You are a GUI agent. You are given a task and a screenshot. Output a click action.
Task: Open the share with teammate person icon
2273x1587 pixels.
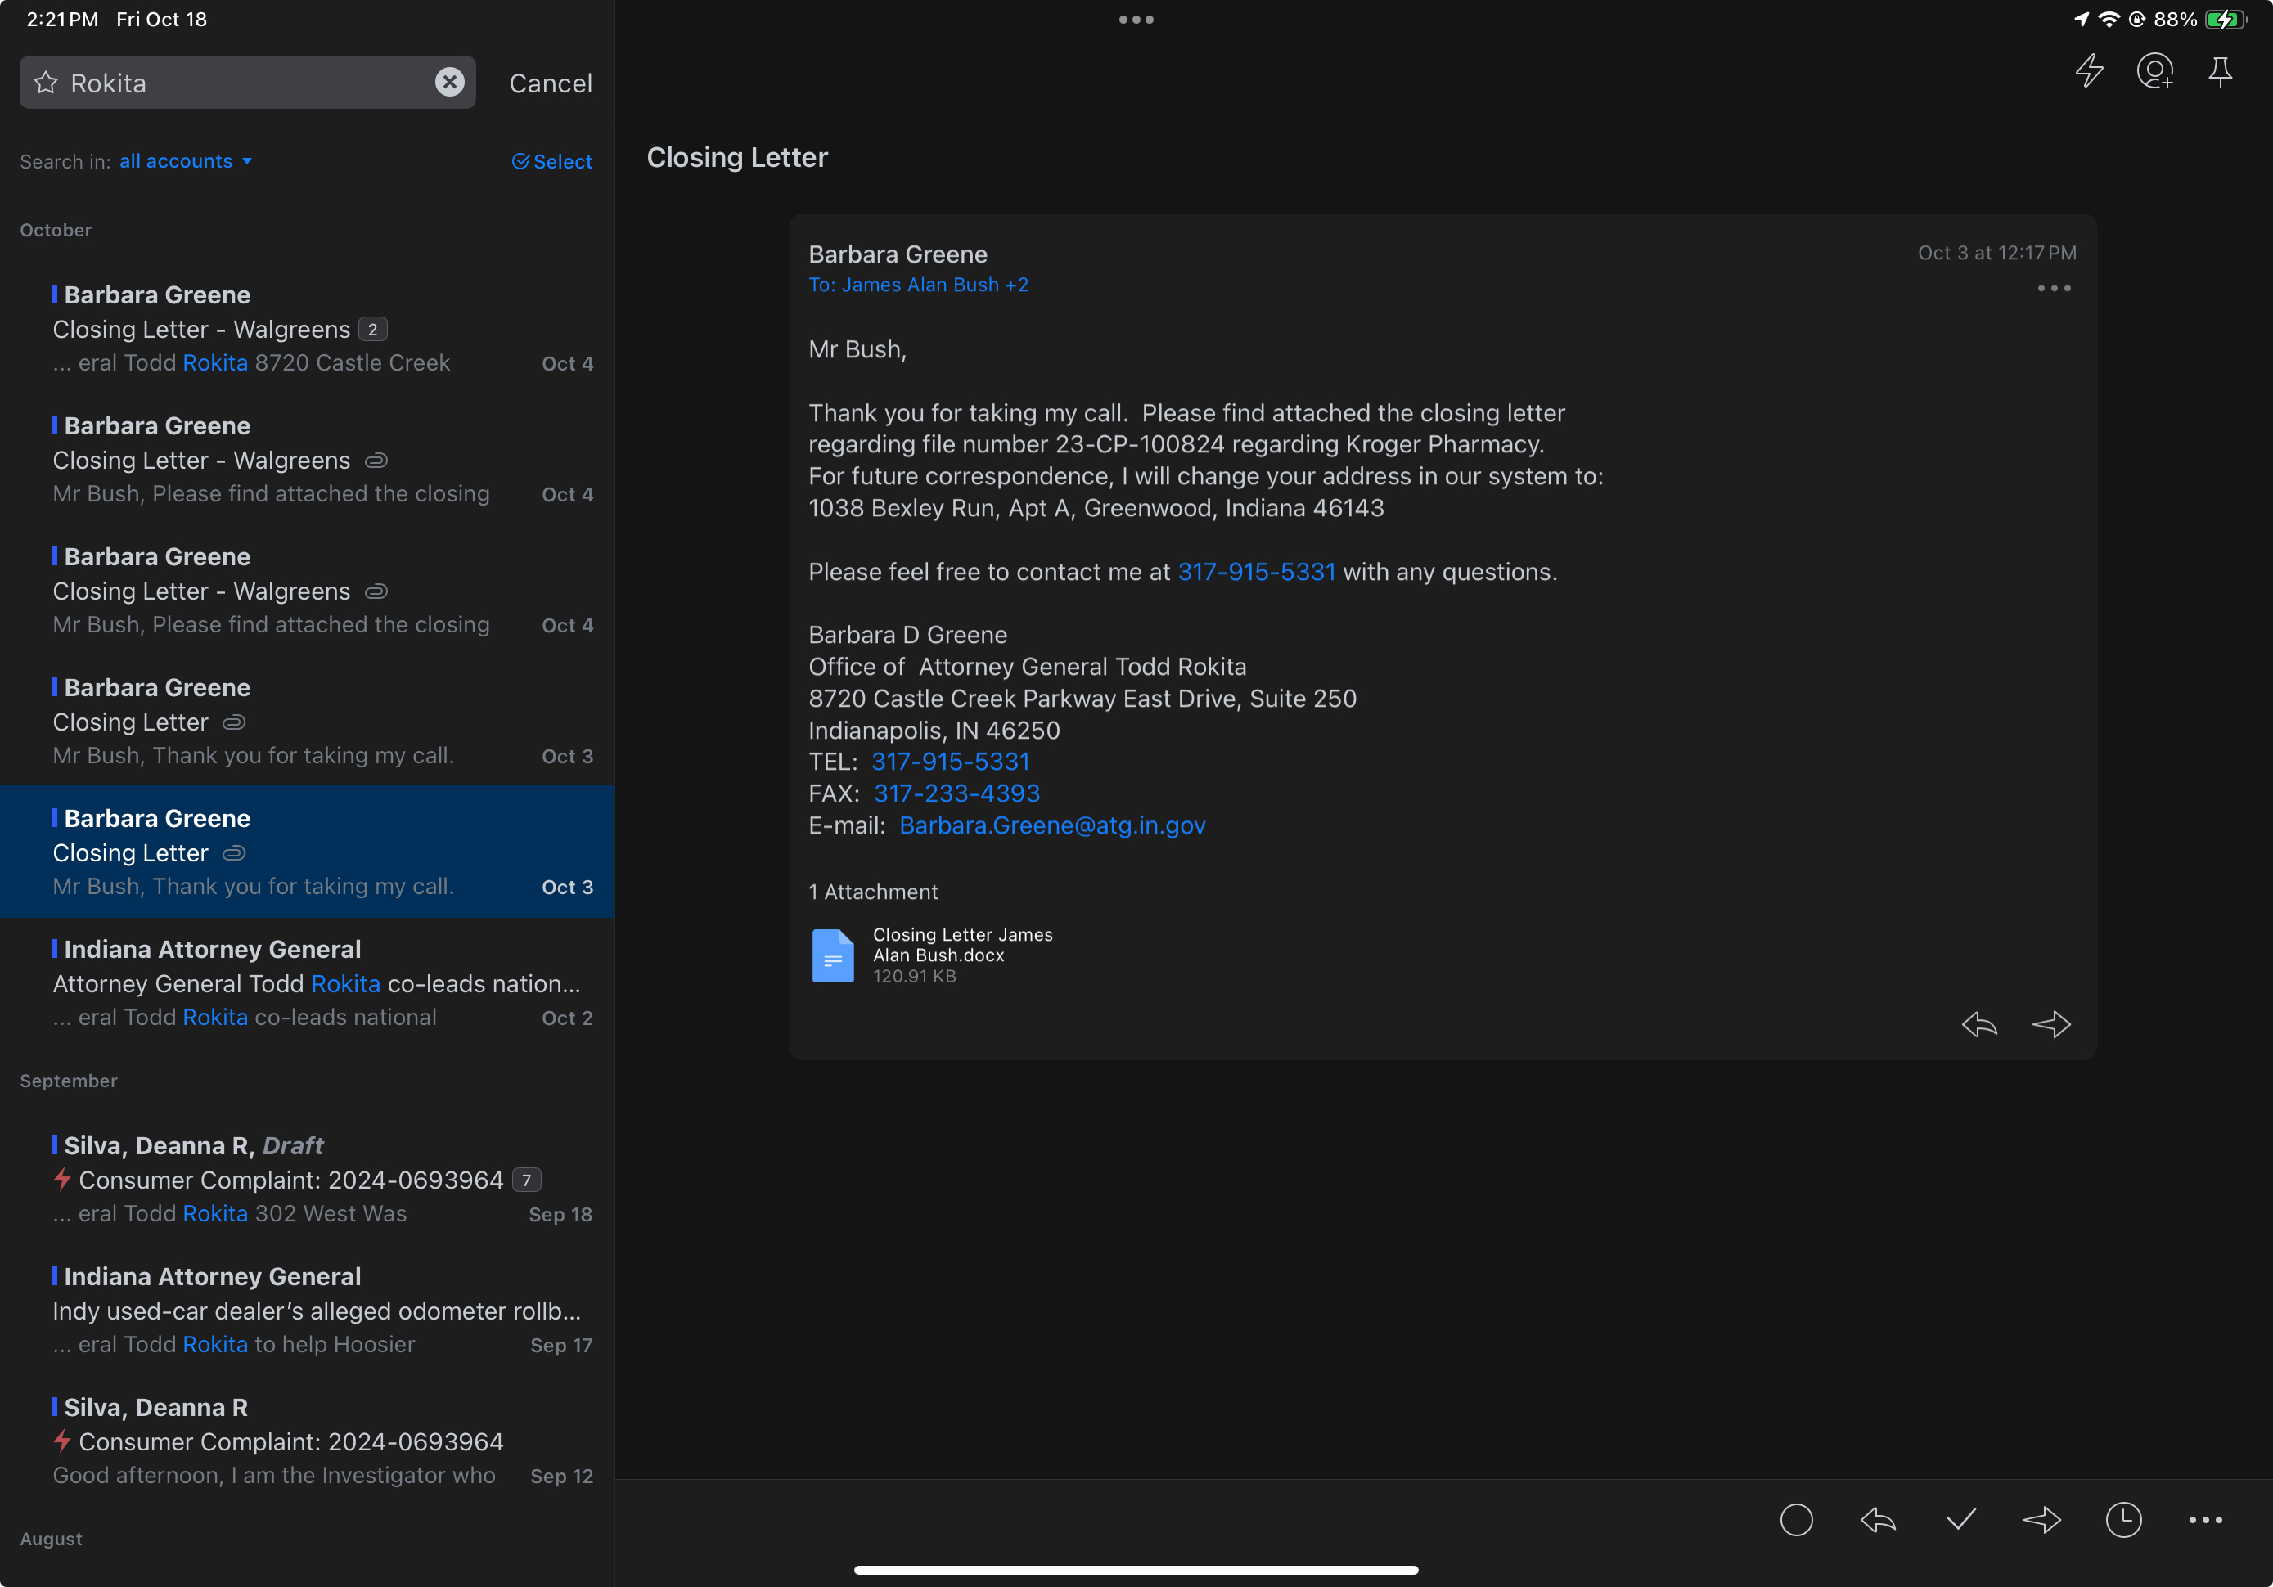pos(2154,71)
